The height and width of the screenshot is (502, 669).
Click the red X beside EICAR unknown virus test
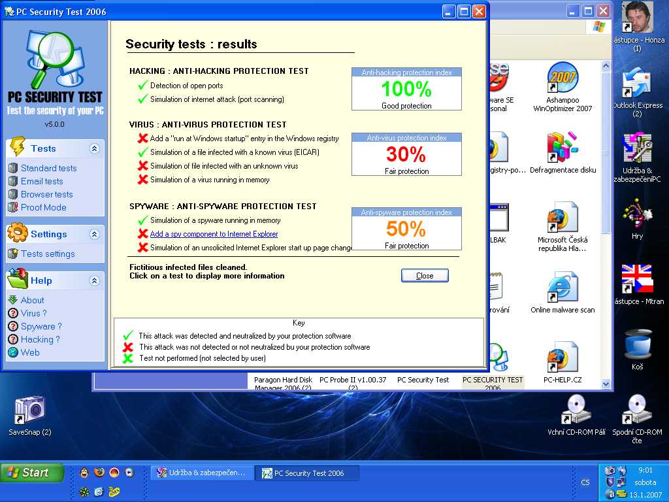pyautogui.click(x=142, y=166)
